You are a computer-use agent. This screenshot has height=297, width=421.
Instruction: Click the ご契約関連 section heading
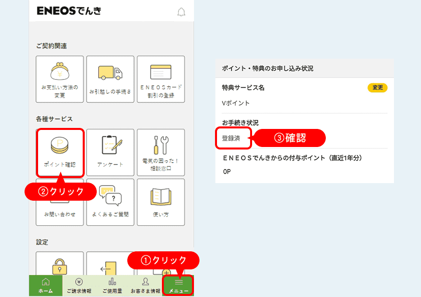(51, 46)
